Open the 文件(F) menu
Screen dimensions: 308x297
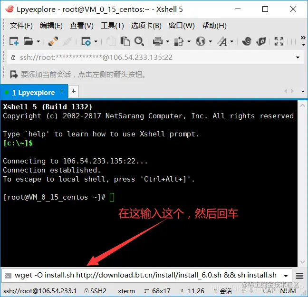pos(21,26)
